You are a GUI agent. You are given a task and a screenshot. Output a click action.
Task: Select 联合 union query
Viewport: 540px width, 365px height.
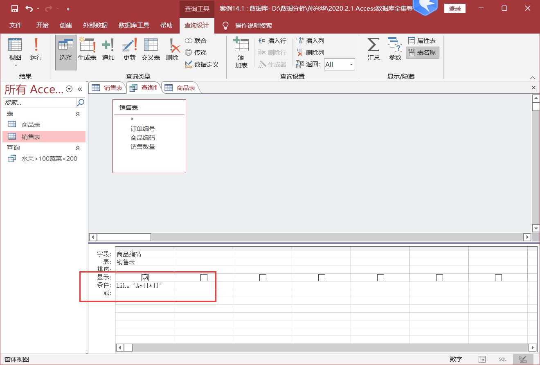[196, 41]
